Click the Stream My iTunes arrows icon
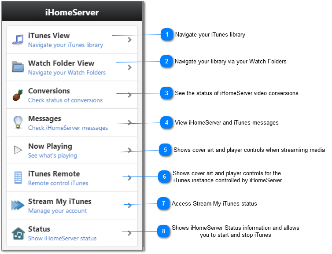Image resolution: width=332 pixels, height=254 pixels. click(x=18, y=205)
